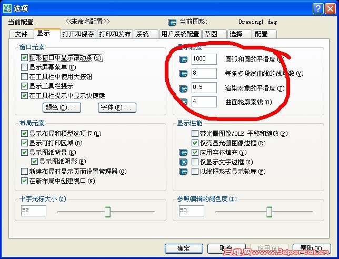
Task: Click drawing icon next to 应用实体填充
Action: [x=183, y=153]
